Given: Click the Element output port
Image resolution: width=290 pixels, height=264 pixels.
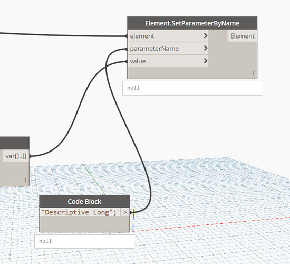Looking at the screenshot, I should pyautogui.click(x=242, y=36).
